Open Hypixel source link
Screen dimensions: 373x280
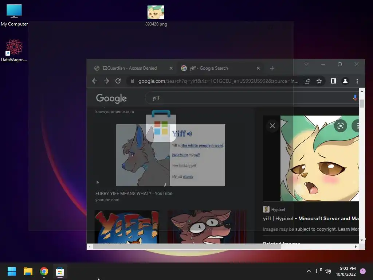tap(274, 210)
